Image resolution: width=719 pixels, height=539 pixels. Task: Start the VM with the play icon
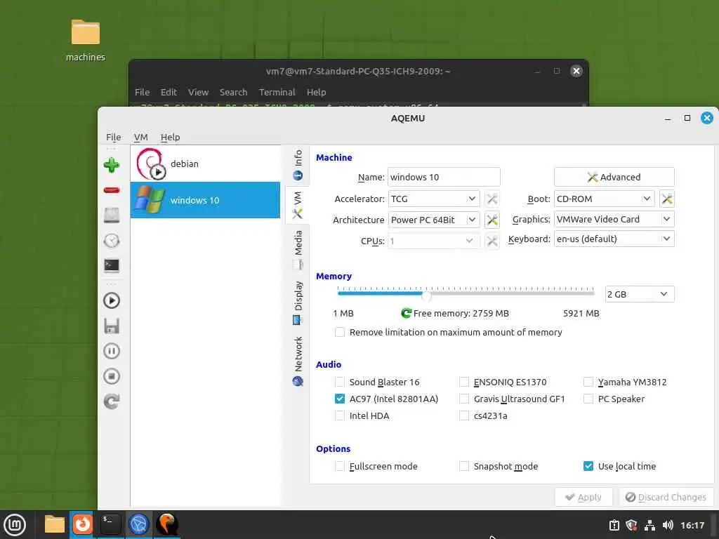tap(112, 300)
